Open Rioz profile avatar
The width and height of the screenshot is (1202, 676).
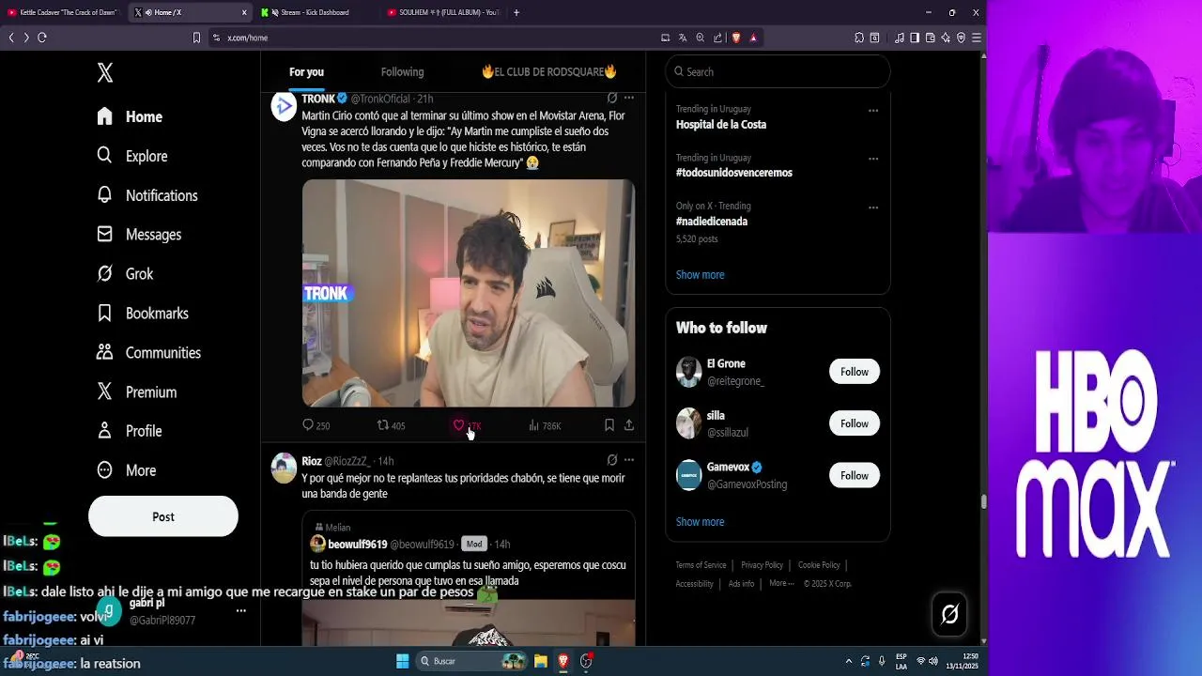click(x=284, y=468)
